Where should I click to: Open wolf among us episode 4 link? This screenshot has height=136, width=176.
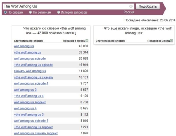(31, 83)
